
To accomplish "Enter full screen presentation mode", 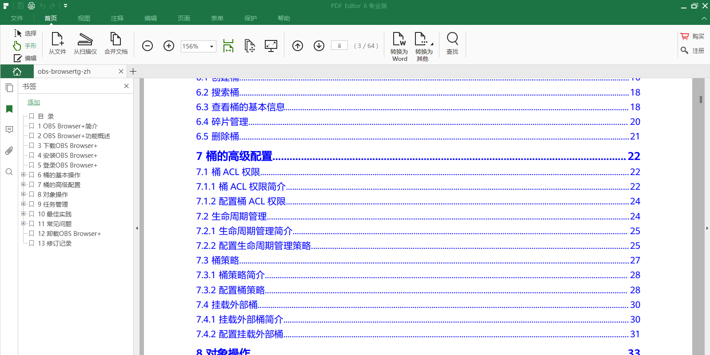I will click(271, 46).
